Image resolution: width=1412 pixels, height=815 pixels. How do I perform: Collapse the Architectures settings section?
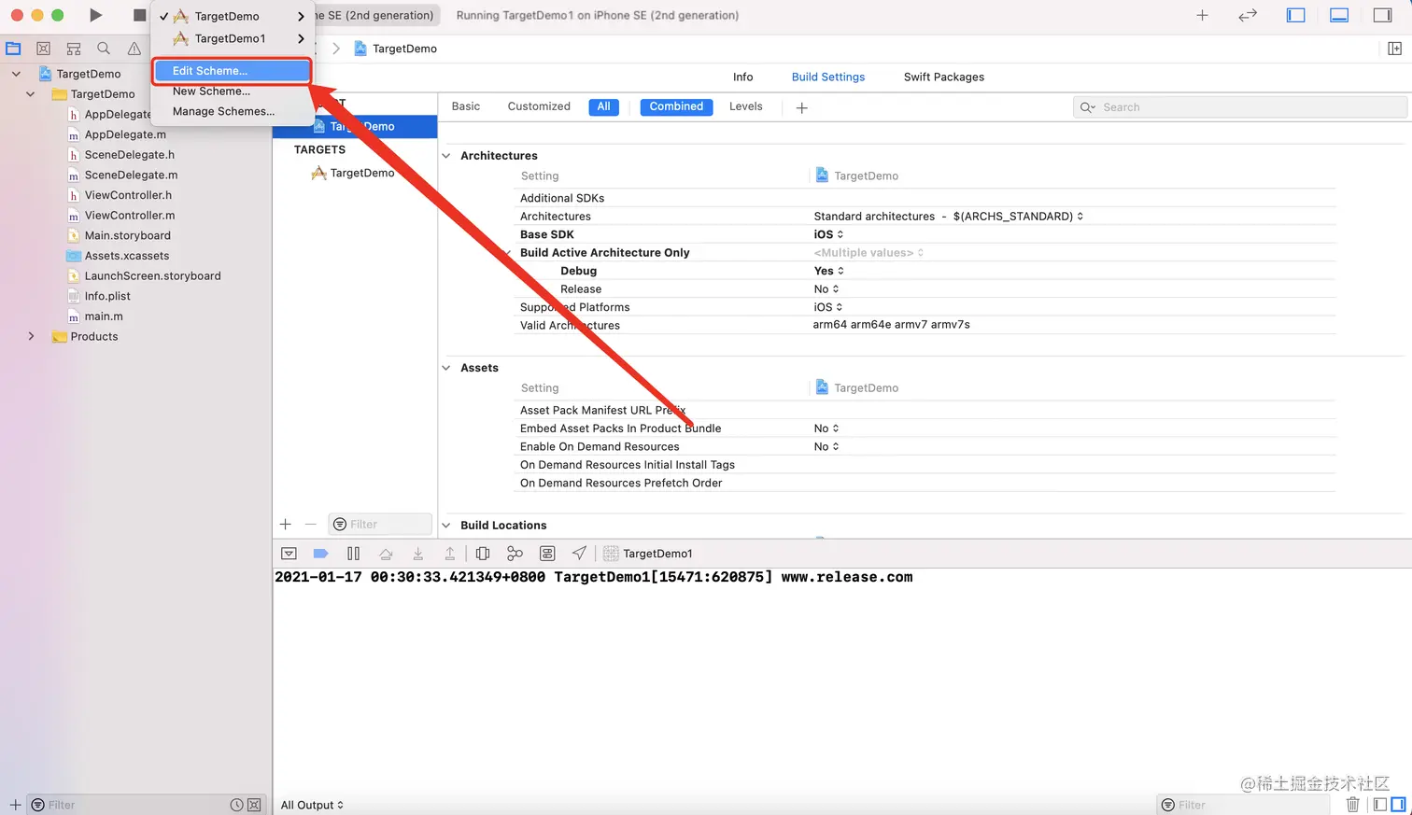(446, 156)
